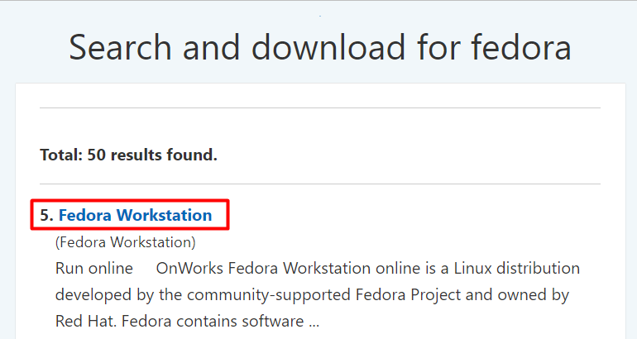Click the word "Search" in the heading
The image size is (637, 339).
[x=120, y=47]
